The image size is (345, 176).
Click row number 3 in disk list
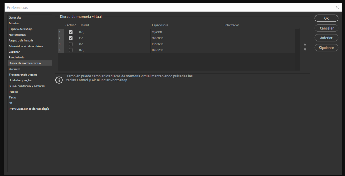tap(61, 44)
